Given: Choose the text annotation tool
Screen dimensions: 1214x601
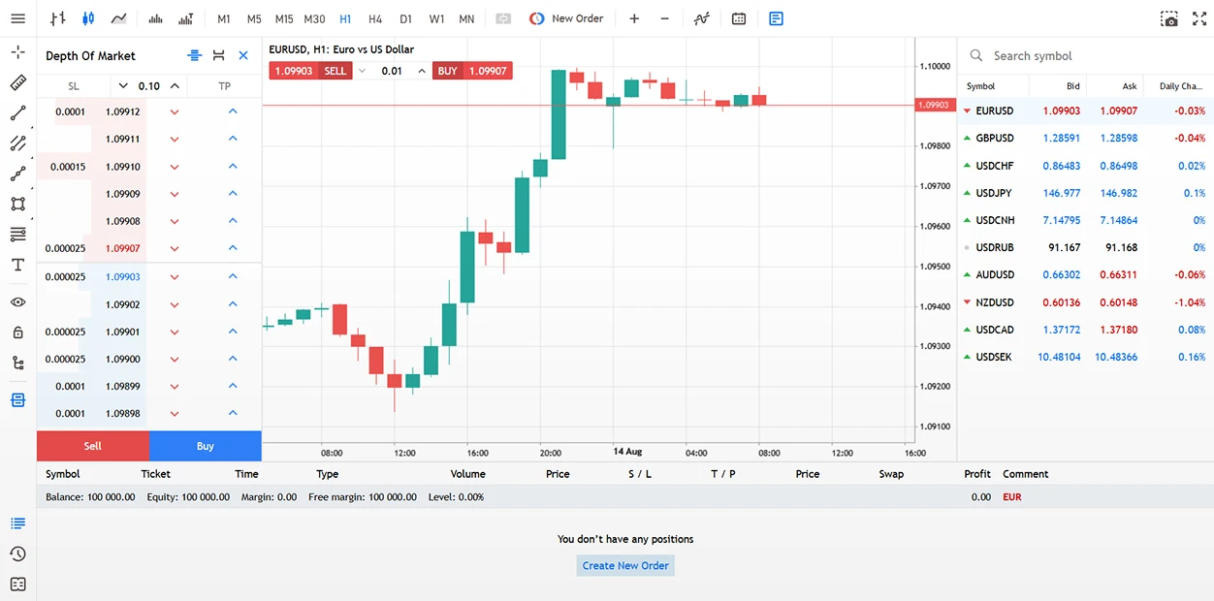Looking at the screenshot, I should 17,265.
